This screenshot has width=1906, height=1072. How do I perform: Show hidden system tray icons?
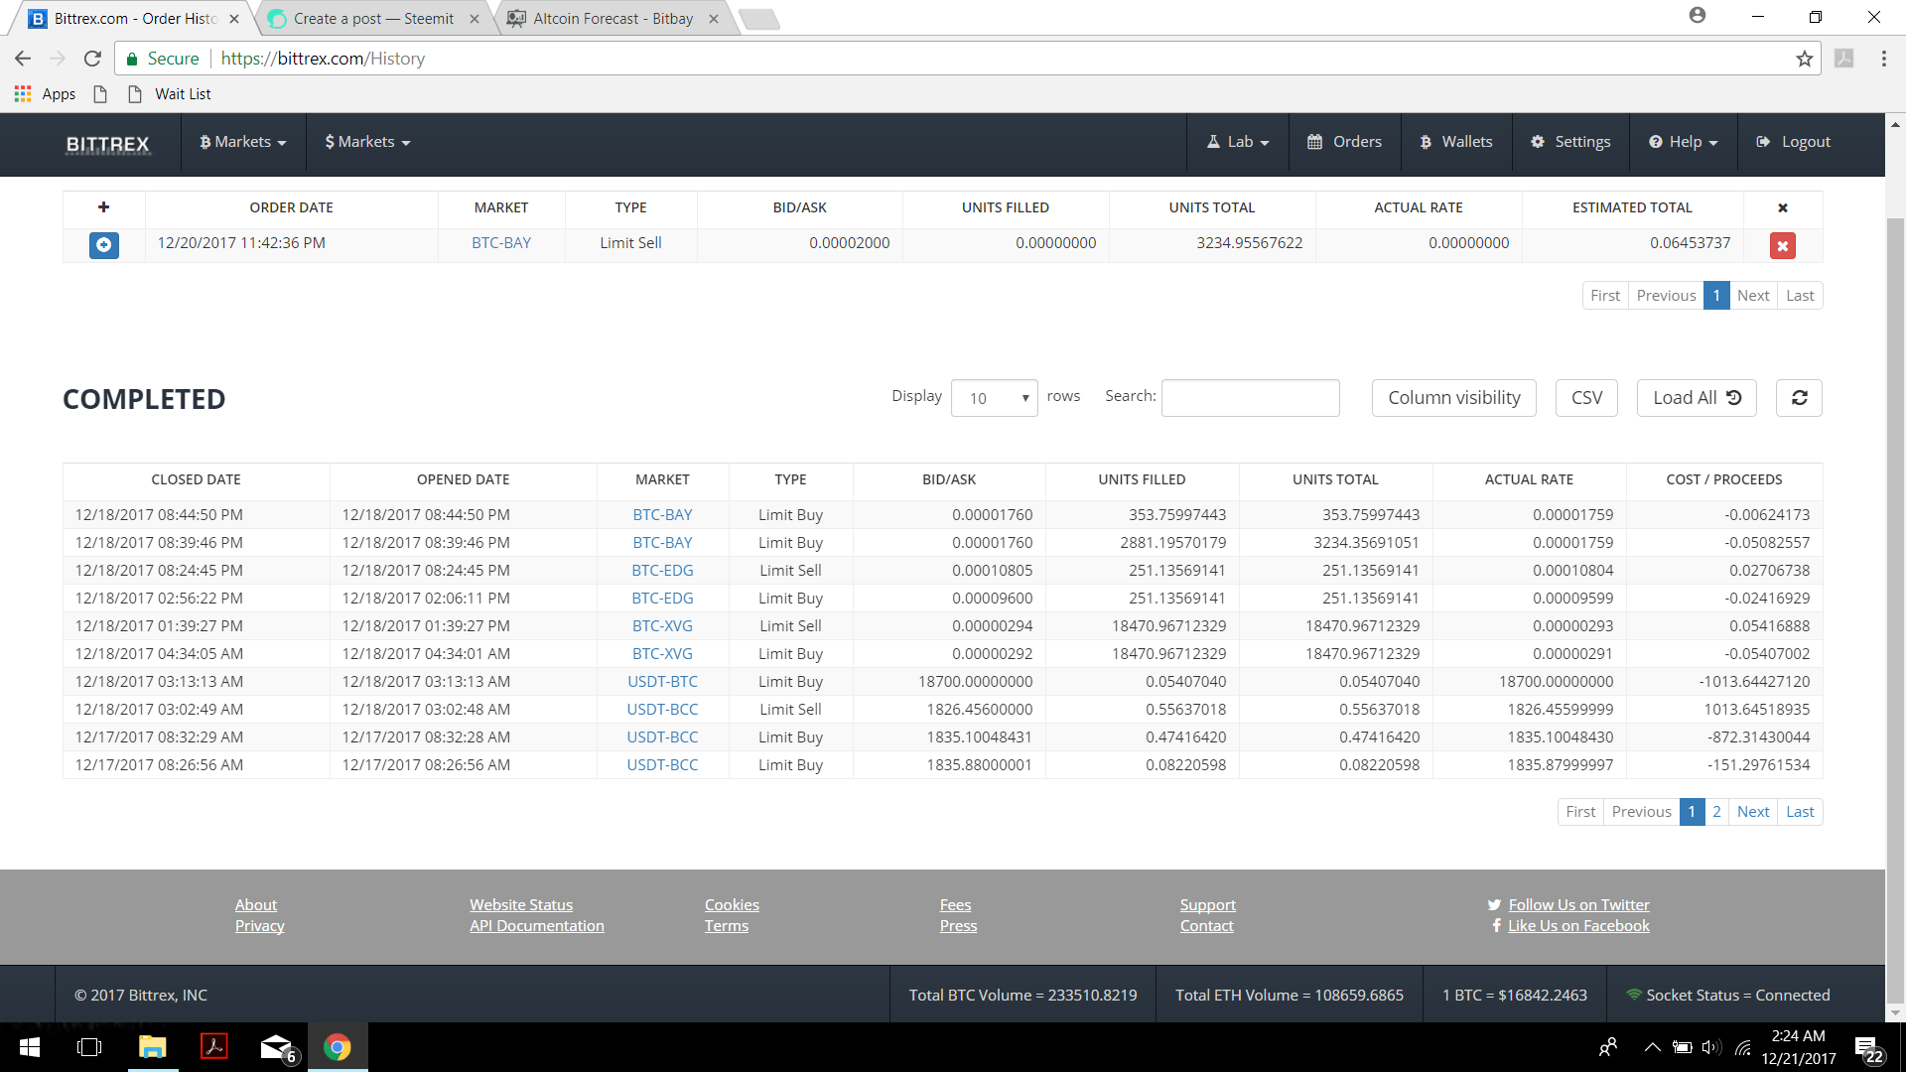point(1652,1047)
